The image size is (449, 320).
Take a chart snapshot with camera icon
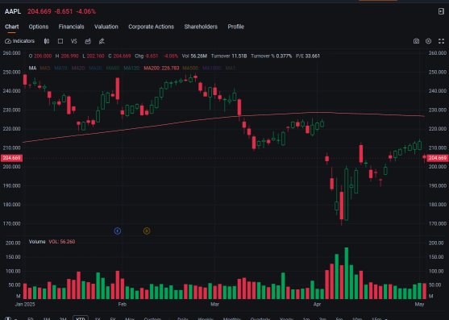[x=416, y=41]
